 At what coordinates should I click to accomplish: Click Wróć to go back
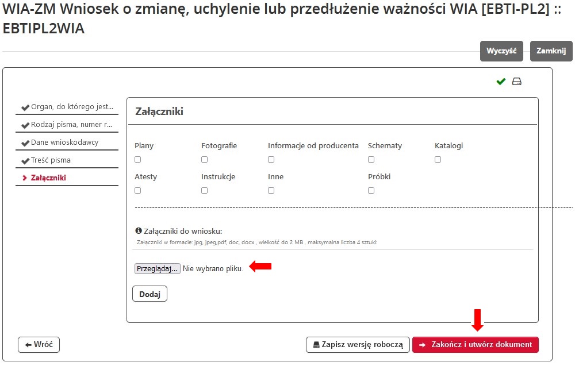[x=38, y=345]
